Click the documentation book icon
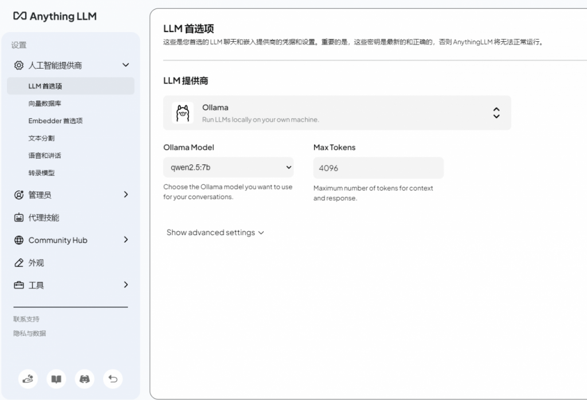Screen dimensions: 587x400 click(x=56, y=379)
